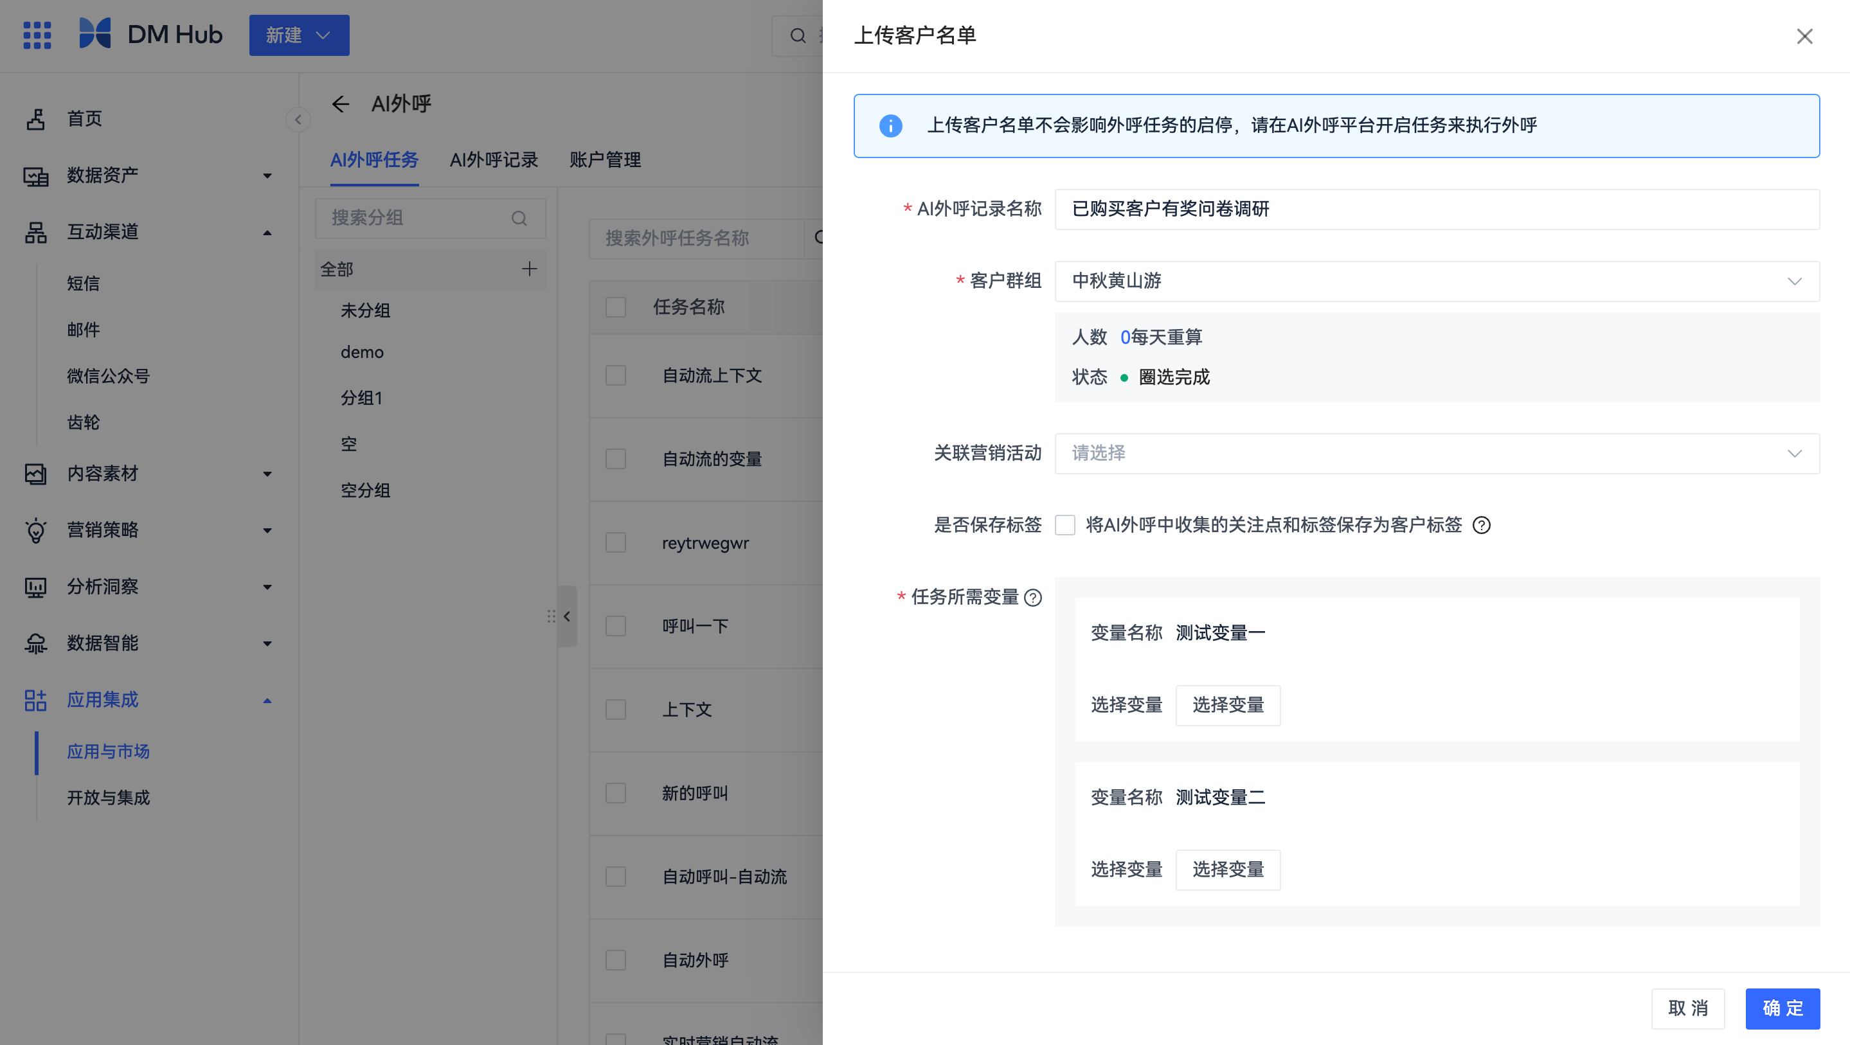Click help icon next to 任务所需变量

point(1033,597)
